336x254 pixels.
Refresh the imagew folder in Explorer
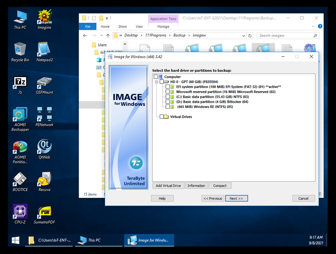[x=250, y=36]
